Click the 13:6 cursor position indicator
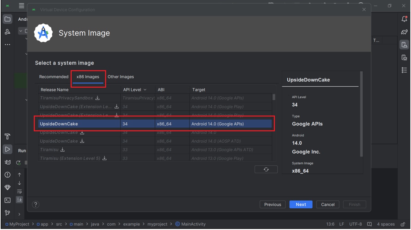 [x=330, y=224]
